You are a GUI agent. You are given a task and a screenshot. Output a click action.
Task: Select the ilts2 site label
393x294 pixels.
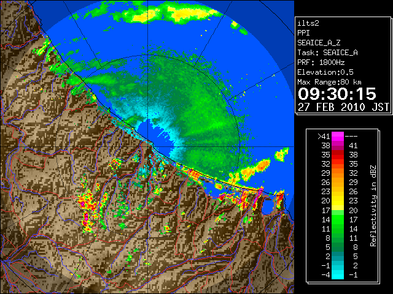pyautogui.click(x=308, y=23)
